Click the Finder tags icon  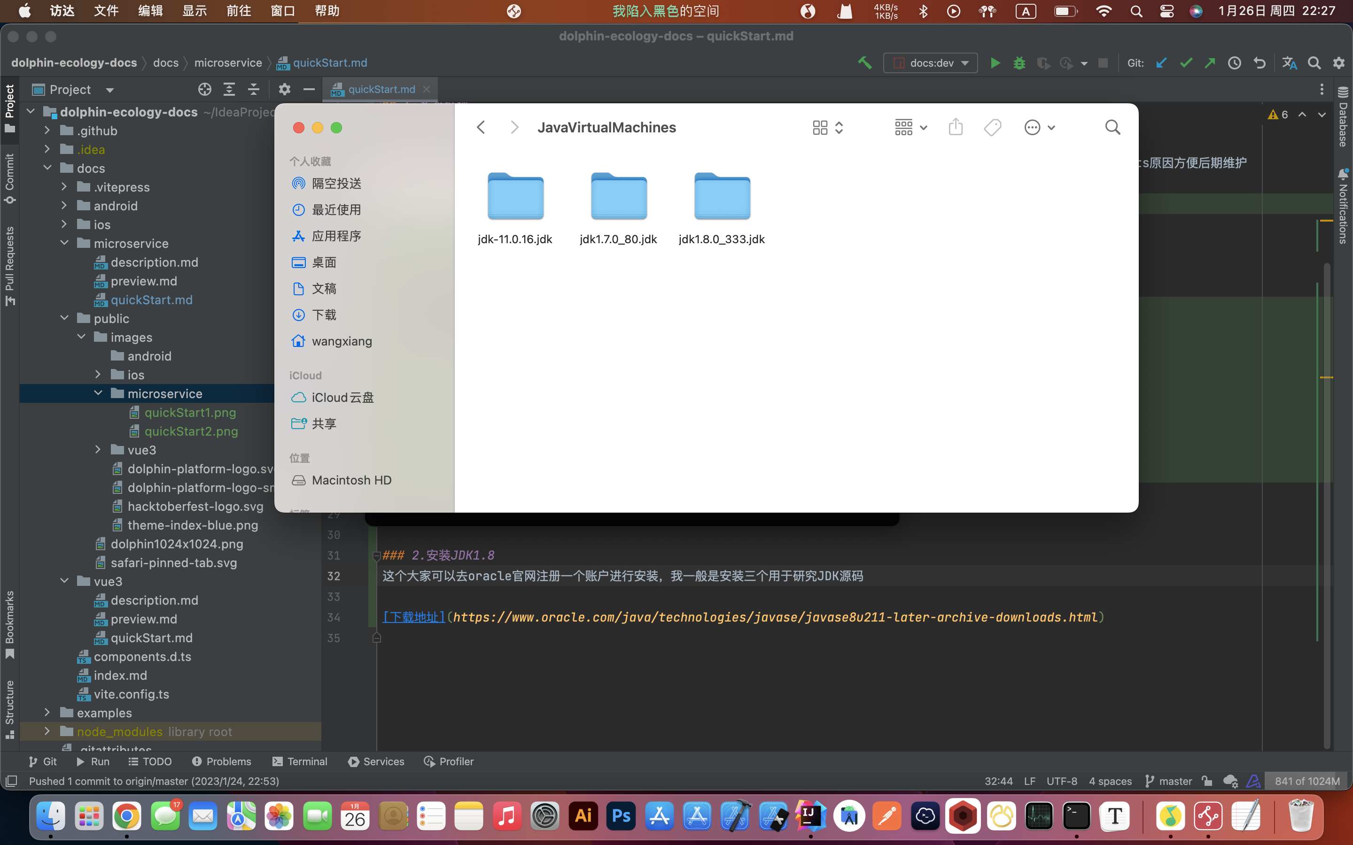coord(992,127)
